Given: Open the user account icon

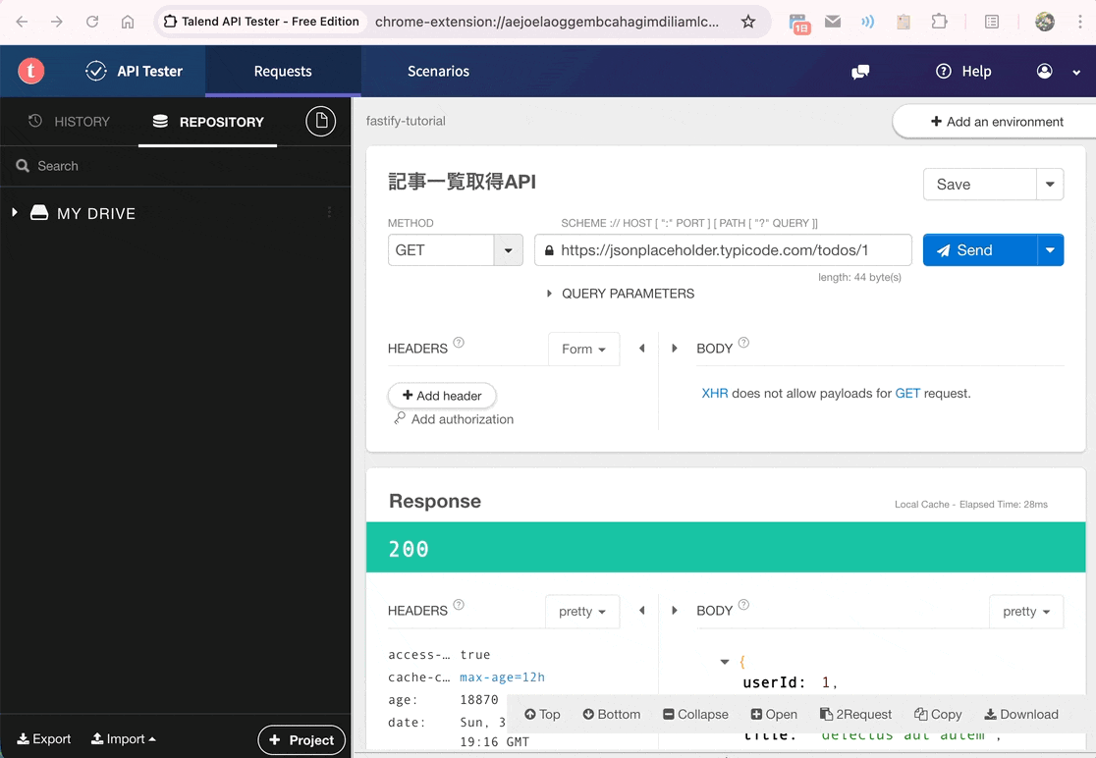Looking at the screenshot, I should tap(1044, 72).
